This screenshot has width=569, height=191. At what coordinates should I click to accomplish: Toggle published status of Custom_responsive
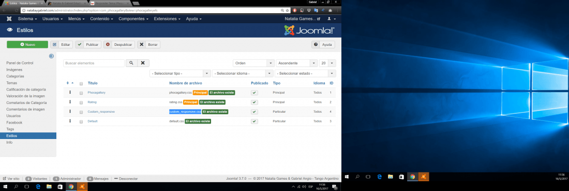point(254,112)
